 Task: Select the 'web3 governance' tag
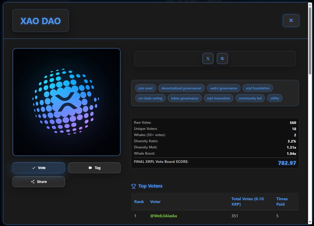224,88
